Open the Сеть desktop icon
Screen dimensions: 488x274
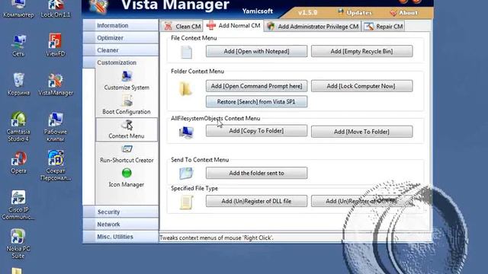pos(18,46)
